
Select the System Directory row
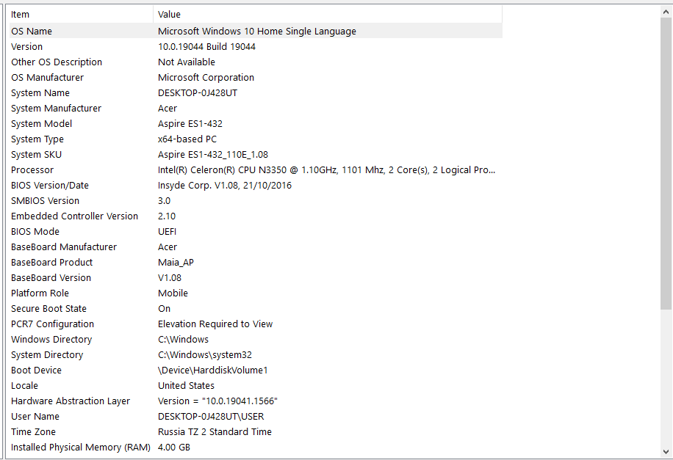pyautogui.click(x=256, y=355)
